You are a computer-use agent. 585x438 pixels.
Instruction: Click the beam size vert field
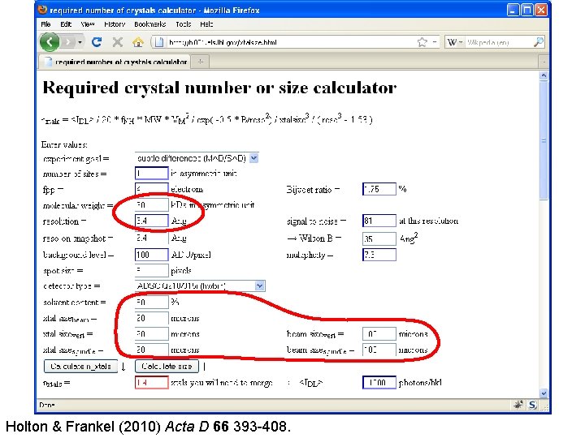pos(379,333)
